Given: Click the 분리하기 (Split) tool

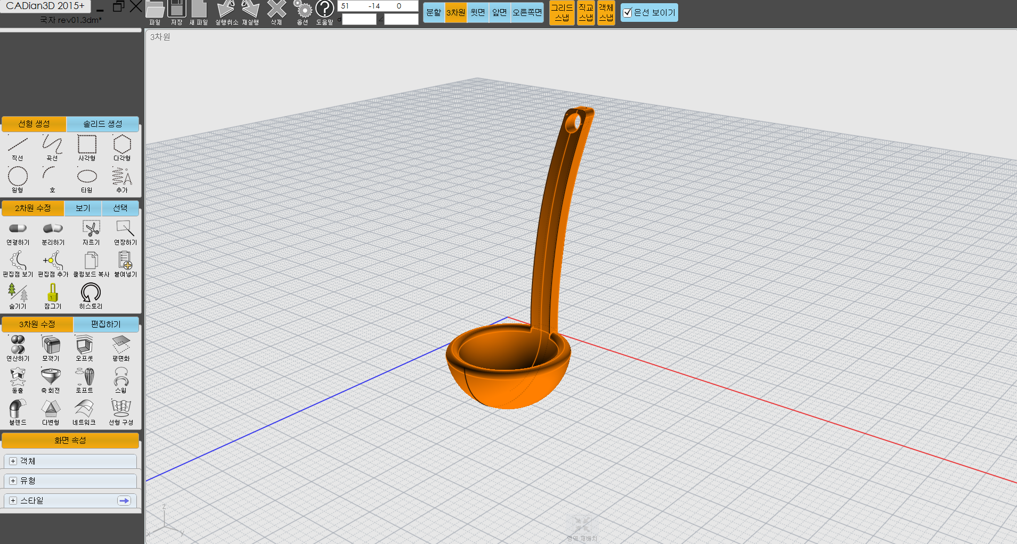Looking at the screenshot, I should point(53,229).
